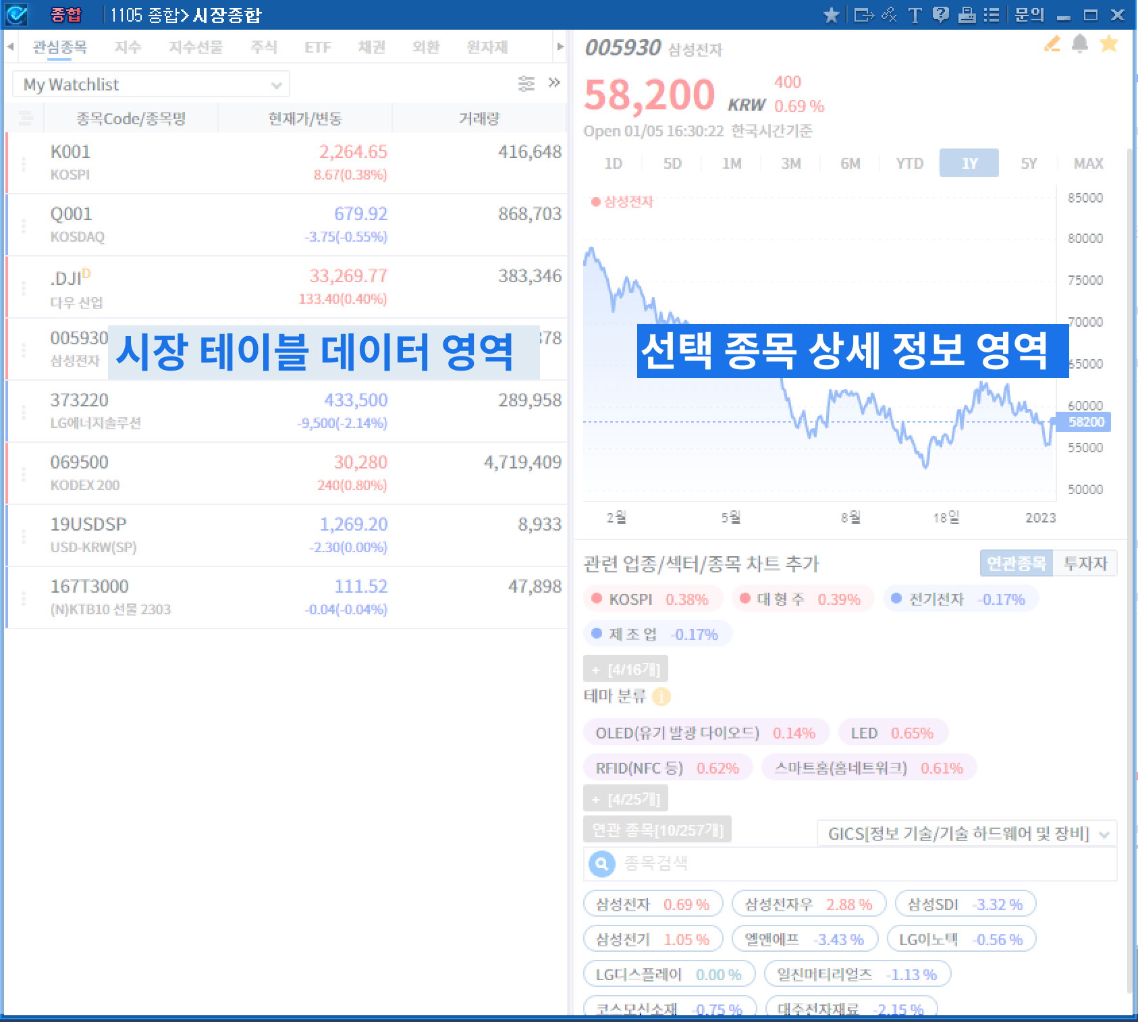Screen dimensions: 1138x1022
Task: Click the bell alert icon for 삼성전자
Action: pos(1080,45)
